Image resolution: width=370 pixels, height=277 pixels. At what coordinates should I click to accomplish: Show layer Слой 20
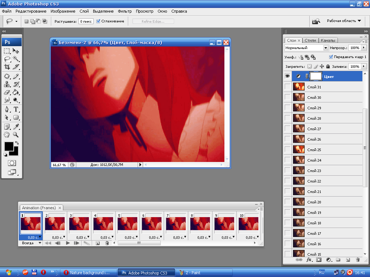(287, 202)
